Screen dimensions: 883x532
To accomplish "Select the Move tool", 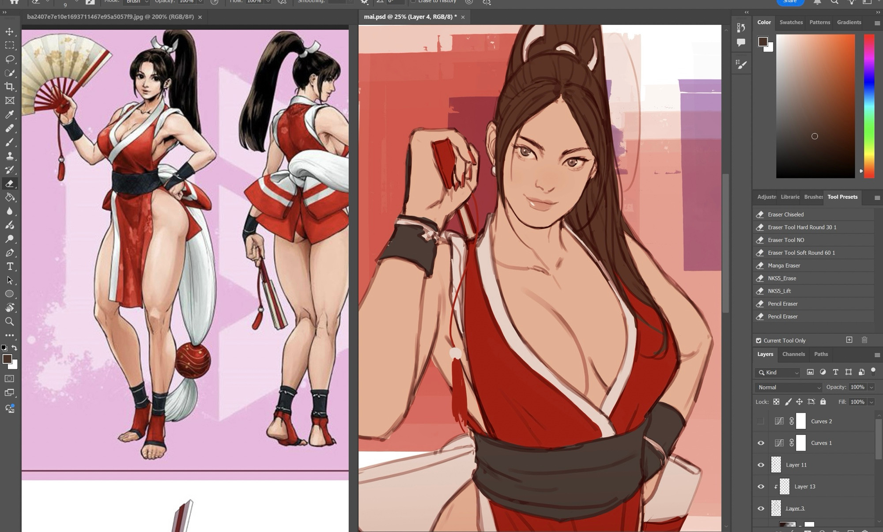I will [x=9, y=32].
